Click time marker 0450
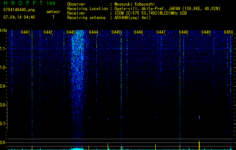236x150 pixels. 228,32
